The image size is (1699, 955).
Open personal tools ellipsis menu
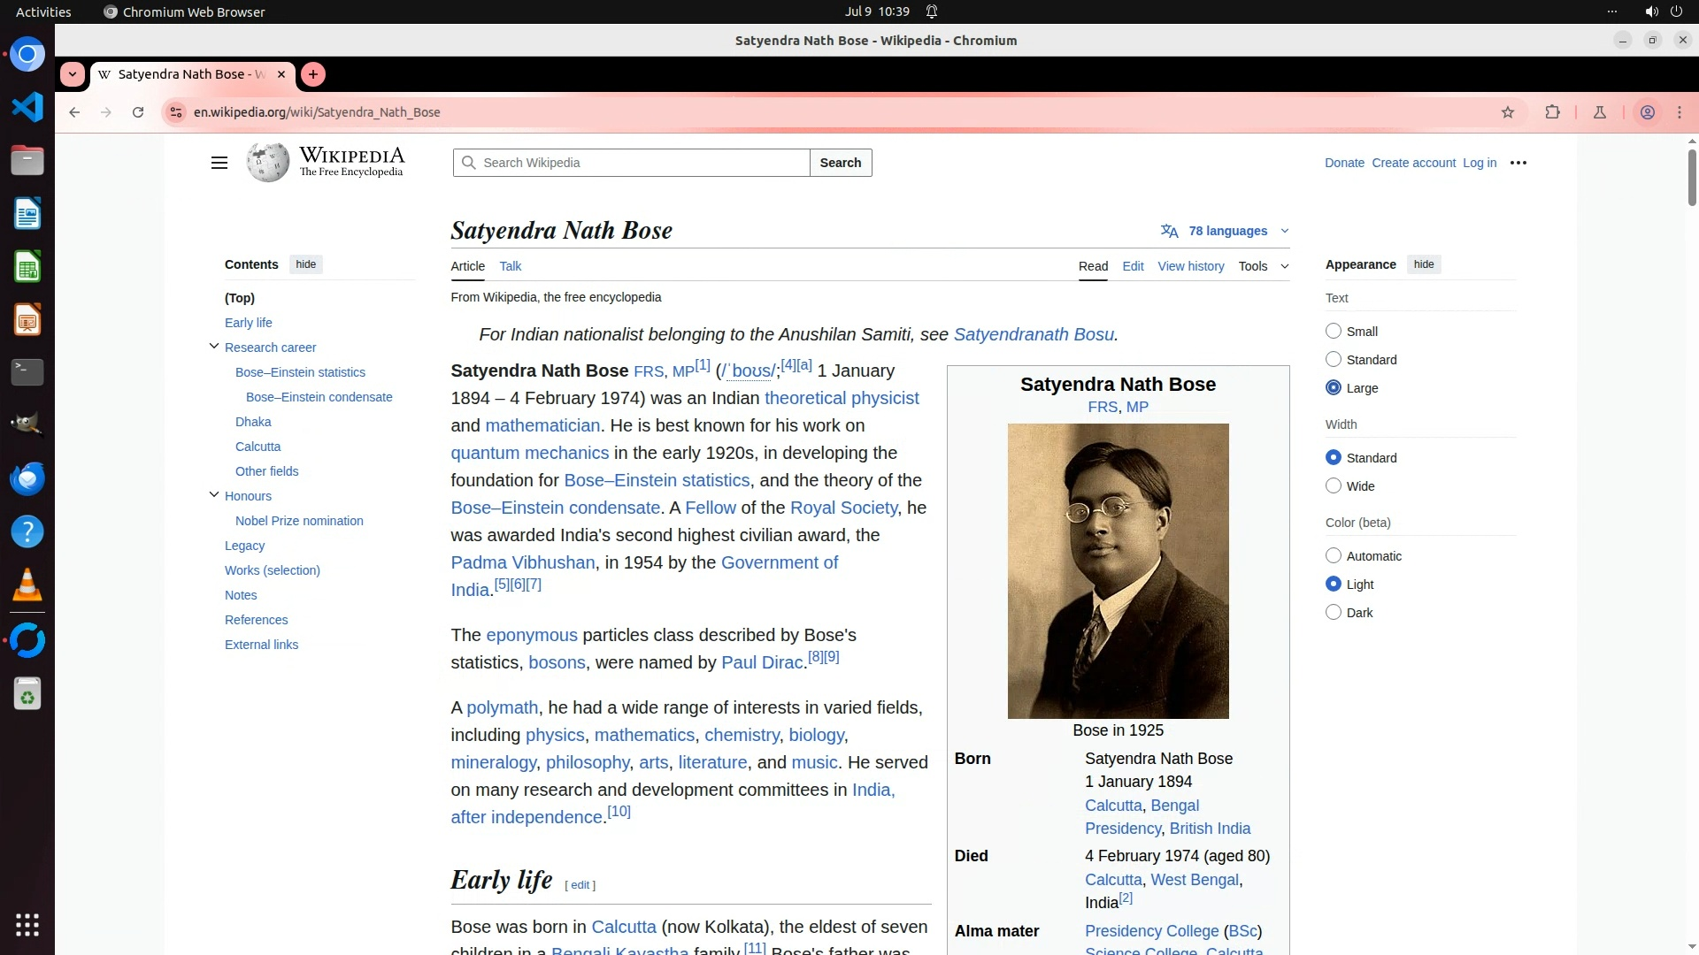point(1518,163)
